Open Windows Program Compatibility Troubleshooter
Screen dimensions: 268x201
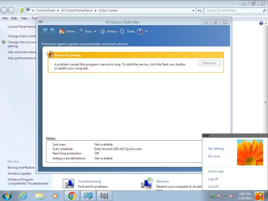coord(28,181)
